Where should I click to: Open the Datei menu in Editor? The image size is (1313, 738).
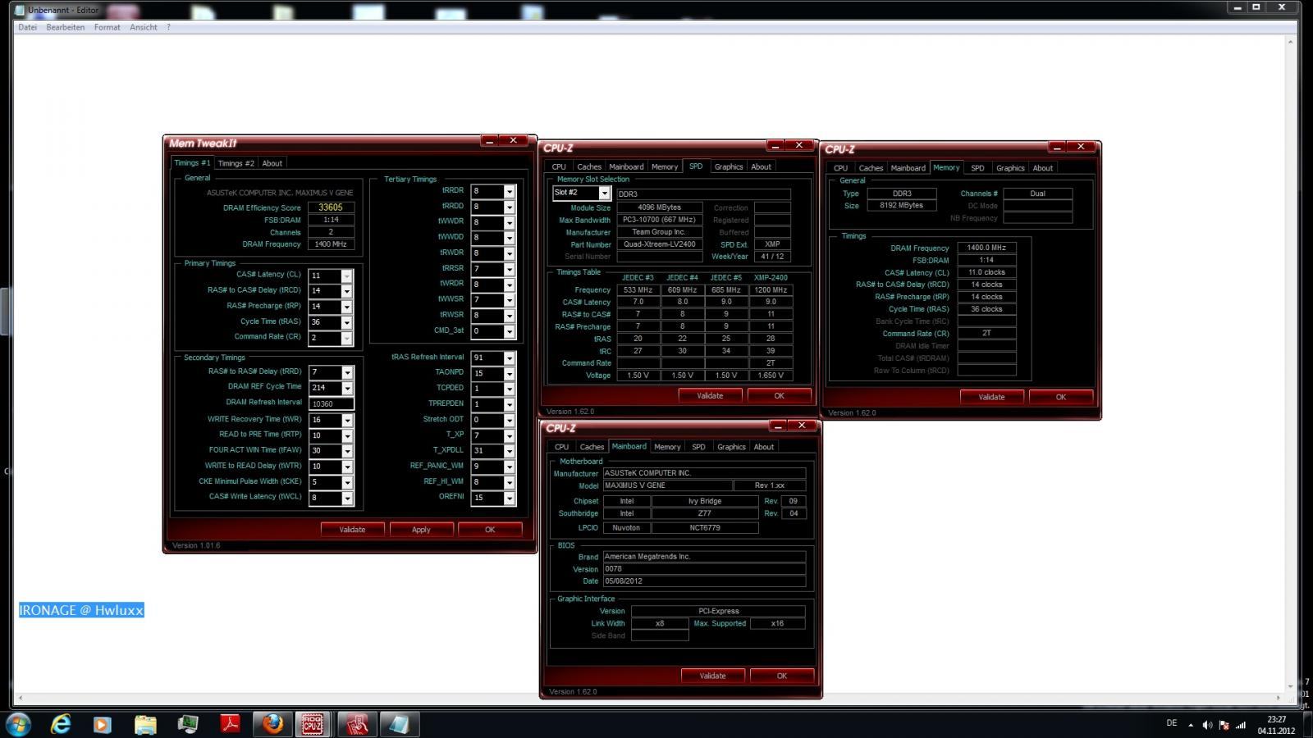27,27
